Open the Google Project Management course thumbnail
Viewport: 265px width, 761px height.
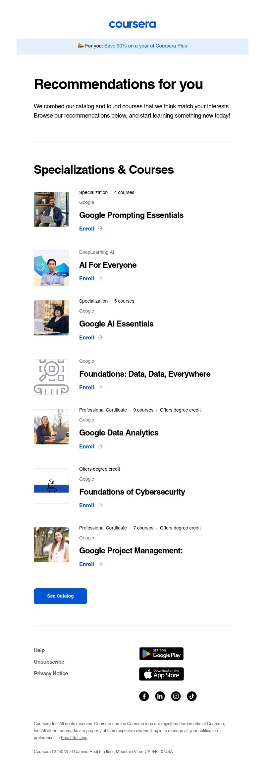point(51,545)
